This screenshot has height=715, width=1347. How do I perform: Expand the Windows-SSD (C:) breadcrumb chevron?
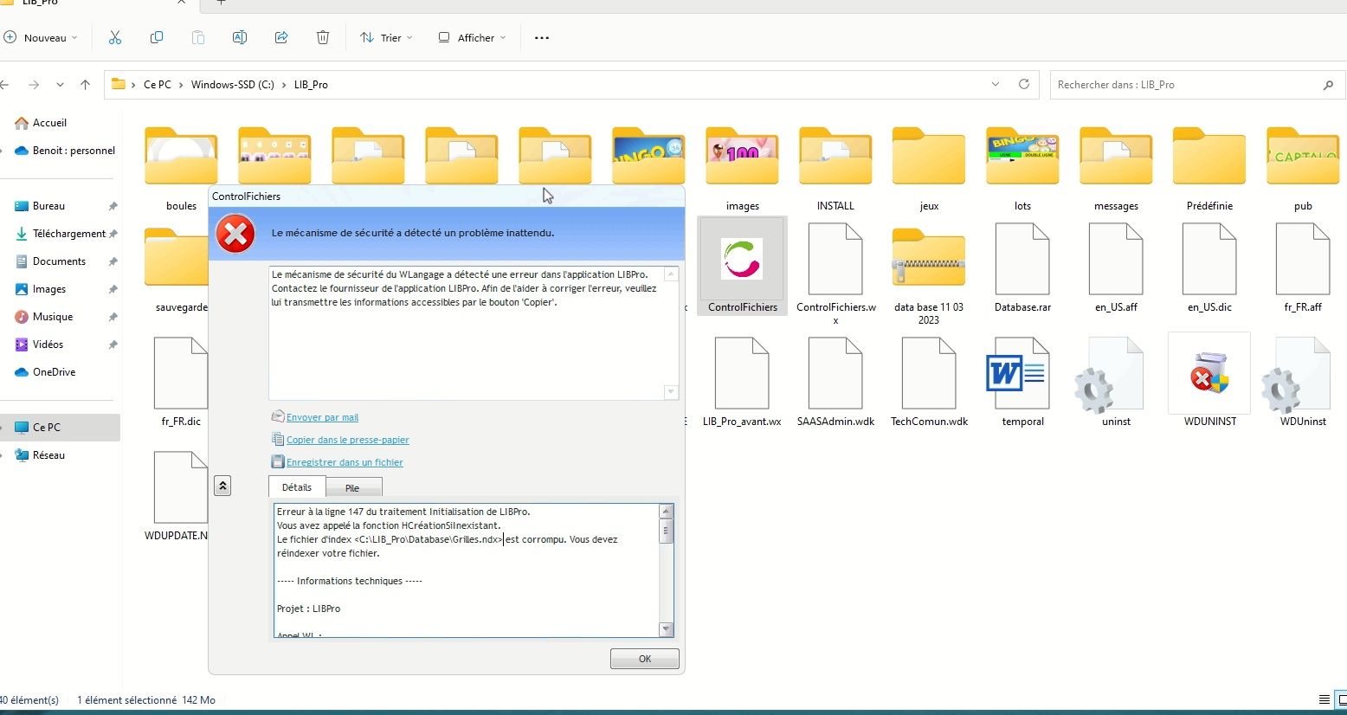[284, 85]
